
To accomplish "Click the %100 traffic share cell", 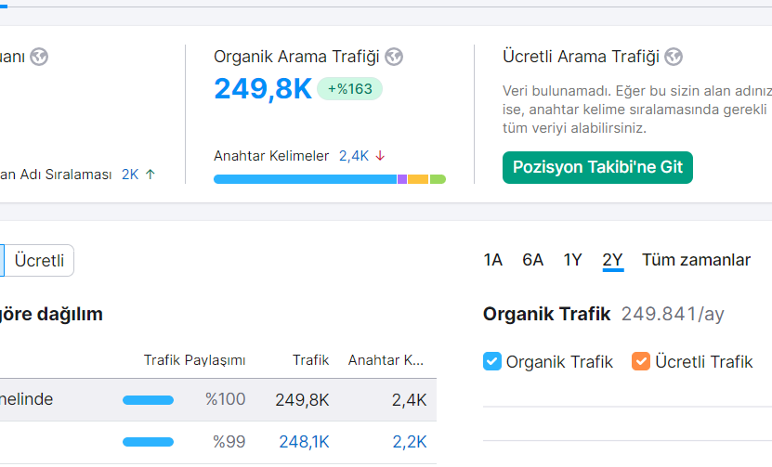I will pos(226,399).
